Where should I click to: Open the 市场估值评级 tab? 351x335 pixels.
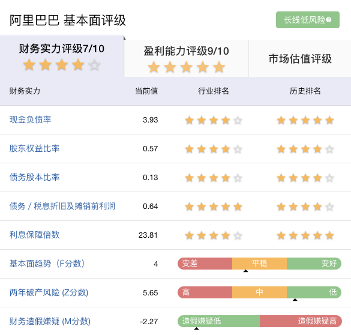tap(300, 59)
